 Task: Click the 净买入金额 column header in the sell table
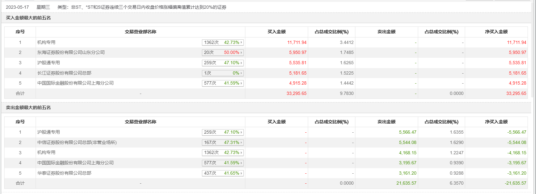click(496, 122)
